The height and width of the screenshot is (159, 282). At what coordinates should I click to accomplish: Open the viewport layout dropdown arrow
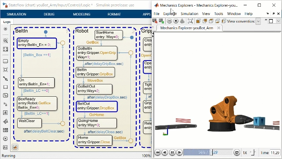pos(278,21)
